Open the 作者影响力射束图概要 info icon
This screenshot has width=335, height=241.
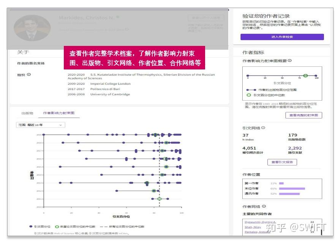290,61
